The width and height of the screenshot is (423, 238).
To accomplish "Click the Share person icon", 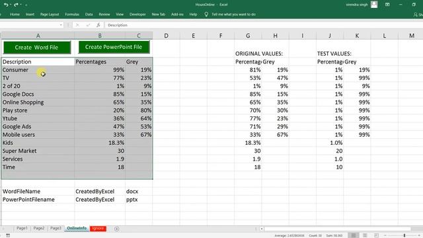I will (x=416, y=15).
